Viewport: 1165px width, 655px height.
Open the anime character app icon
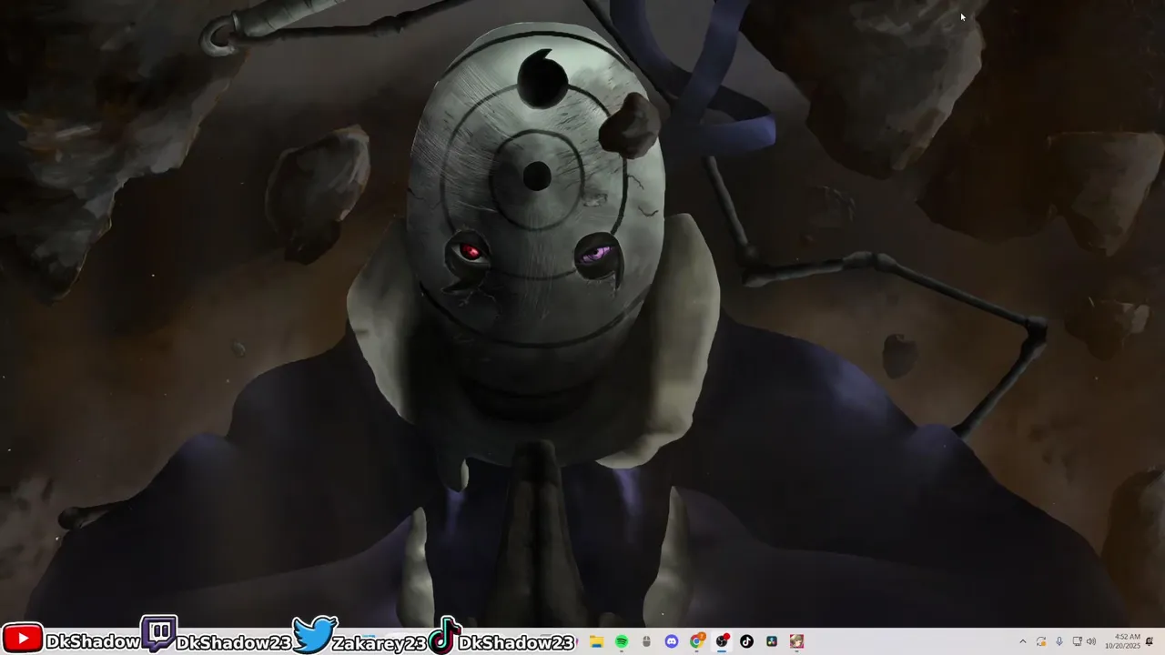tap(796, 641)
